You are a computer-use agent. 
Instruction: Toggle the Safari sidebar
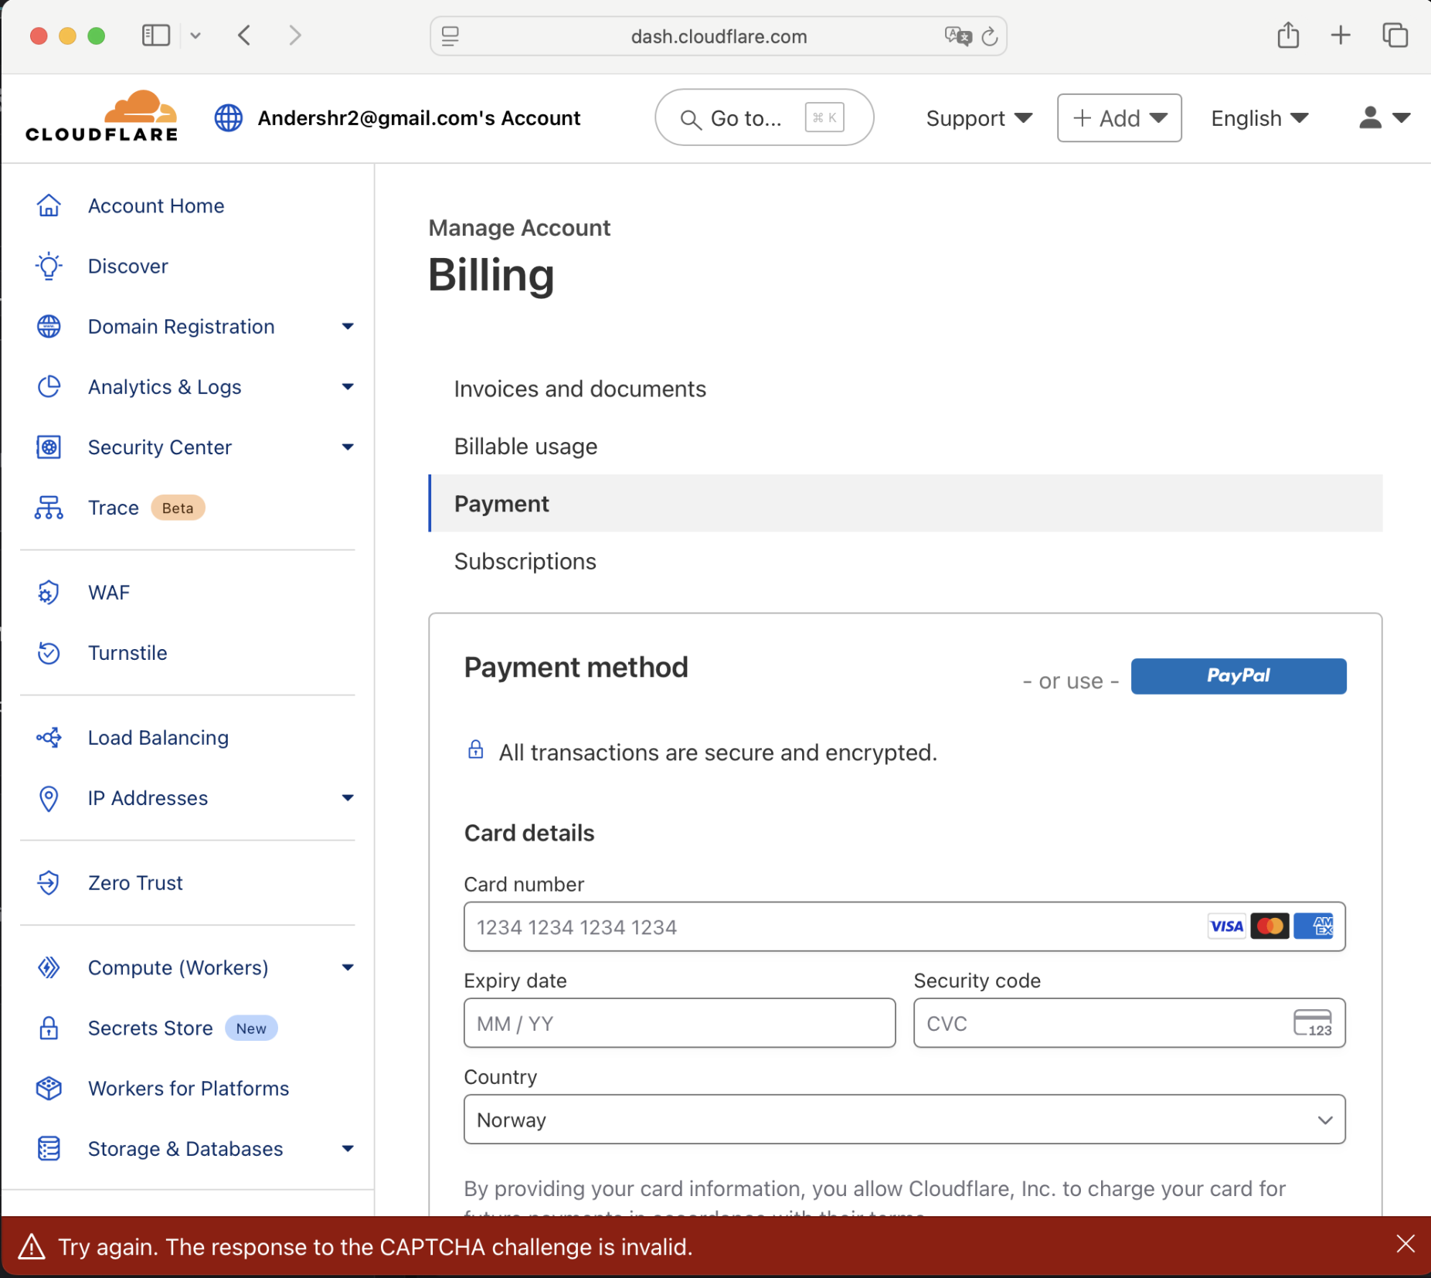[x=156, y=35]
